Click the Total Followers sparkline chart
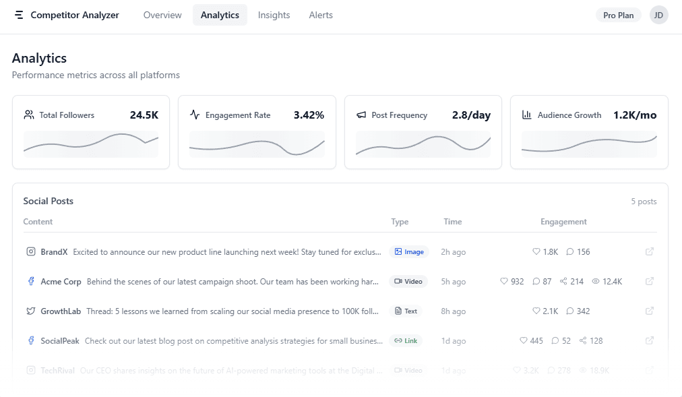The height and width of the screenshot is (397, 682). (x=90, y=144)
